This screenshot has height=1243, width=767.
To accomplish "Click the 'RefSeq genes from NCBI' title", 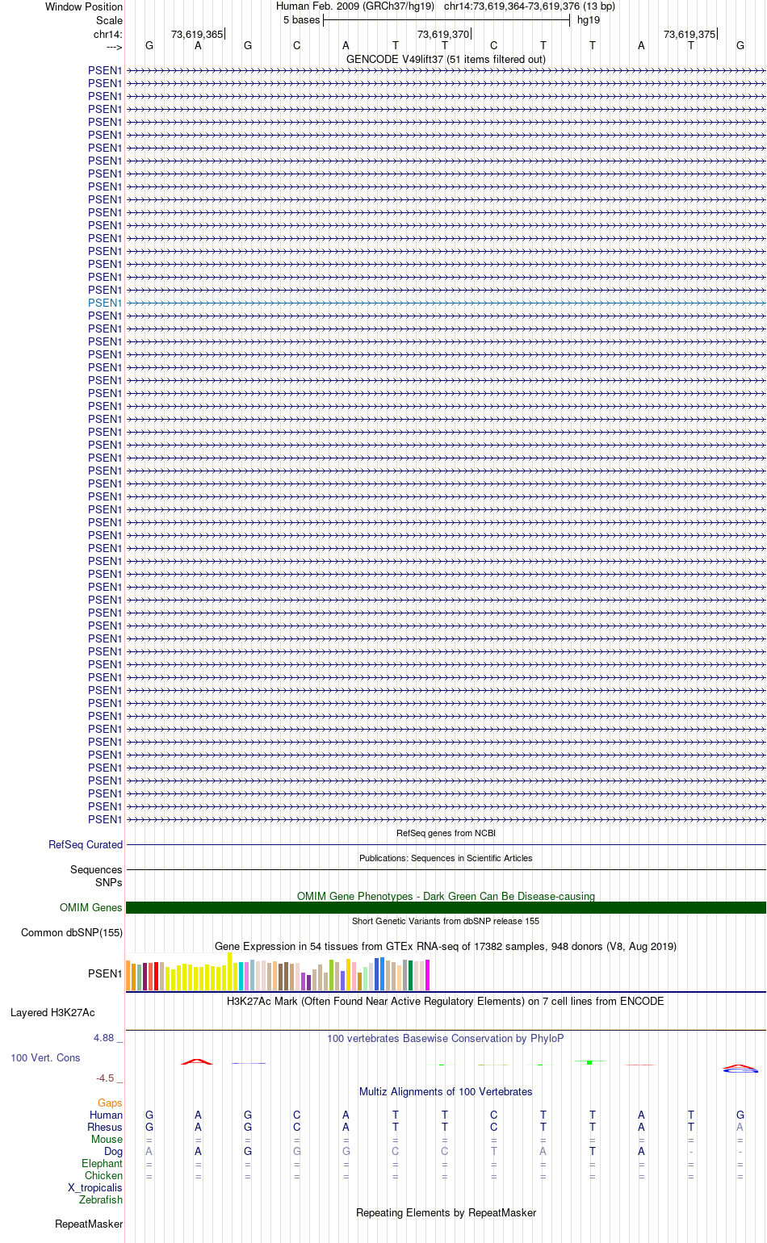I will [446, 833].
